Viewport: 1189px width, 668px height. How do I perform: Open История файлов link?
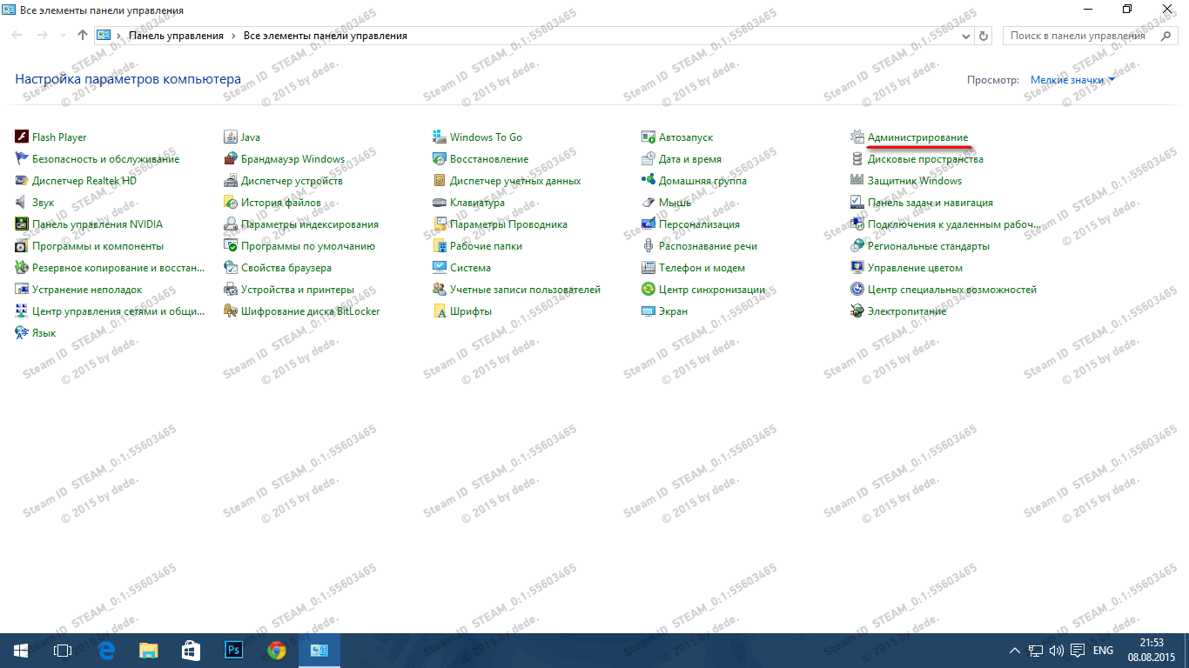click(281, 203)
